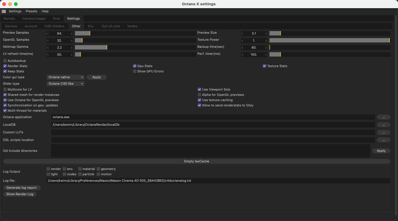Click Show Render Log

(x=20, y=194)
